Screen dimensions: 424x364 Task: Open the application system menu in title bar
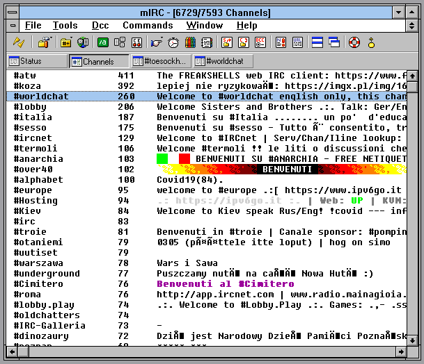pos(12,13)
